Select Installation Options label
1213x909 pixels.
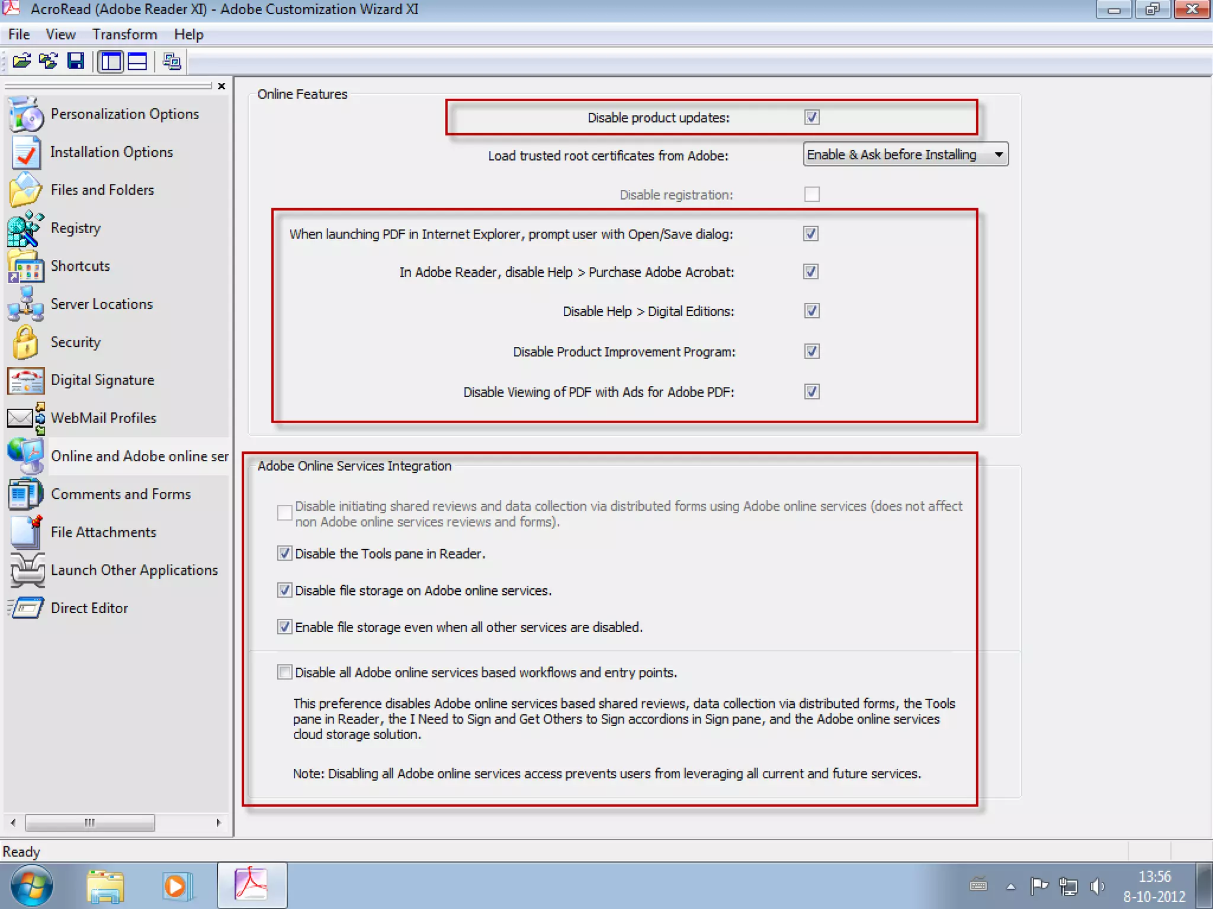point(112,152)
